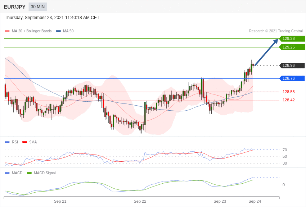Click the MACD zero level label
The image size is (306, 207).
(284, 185)
